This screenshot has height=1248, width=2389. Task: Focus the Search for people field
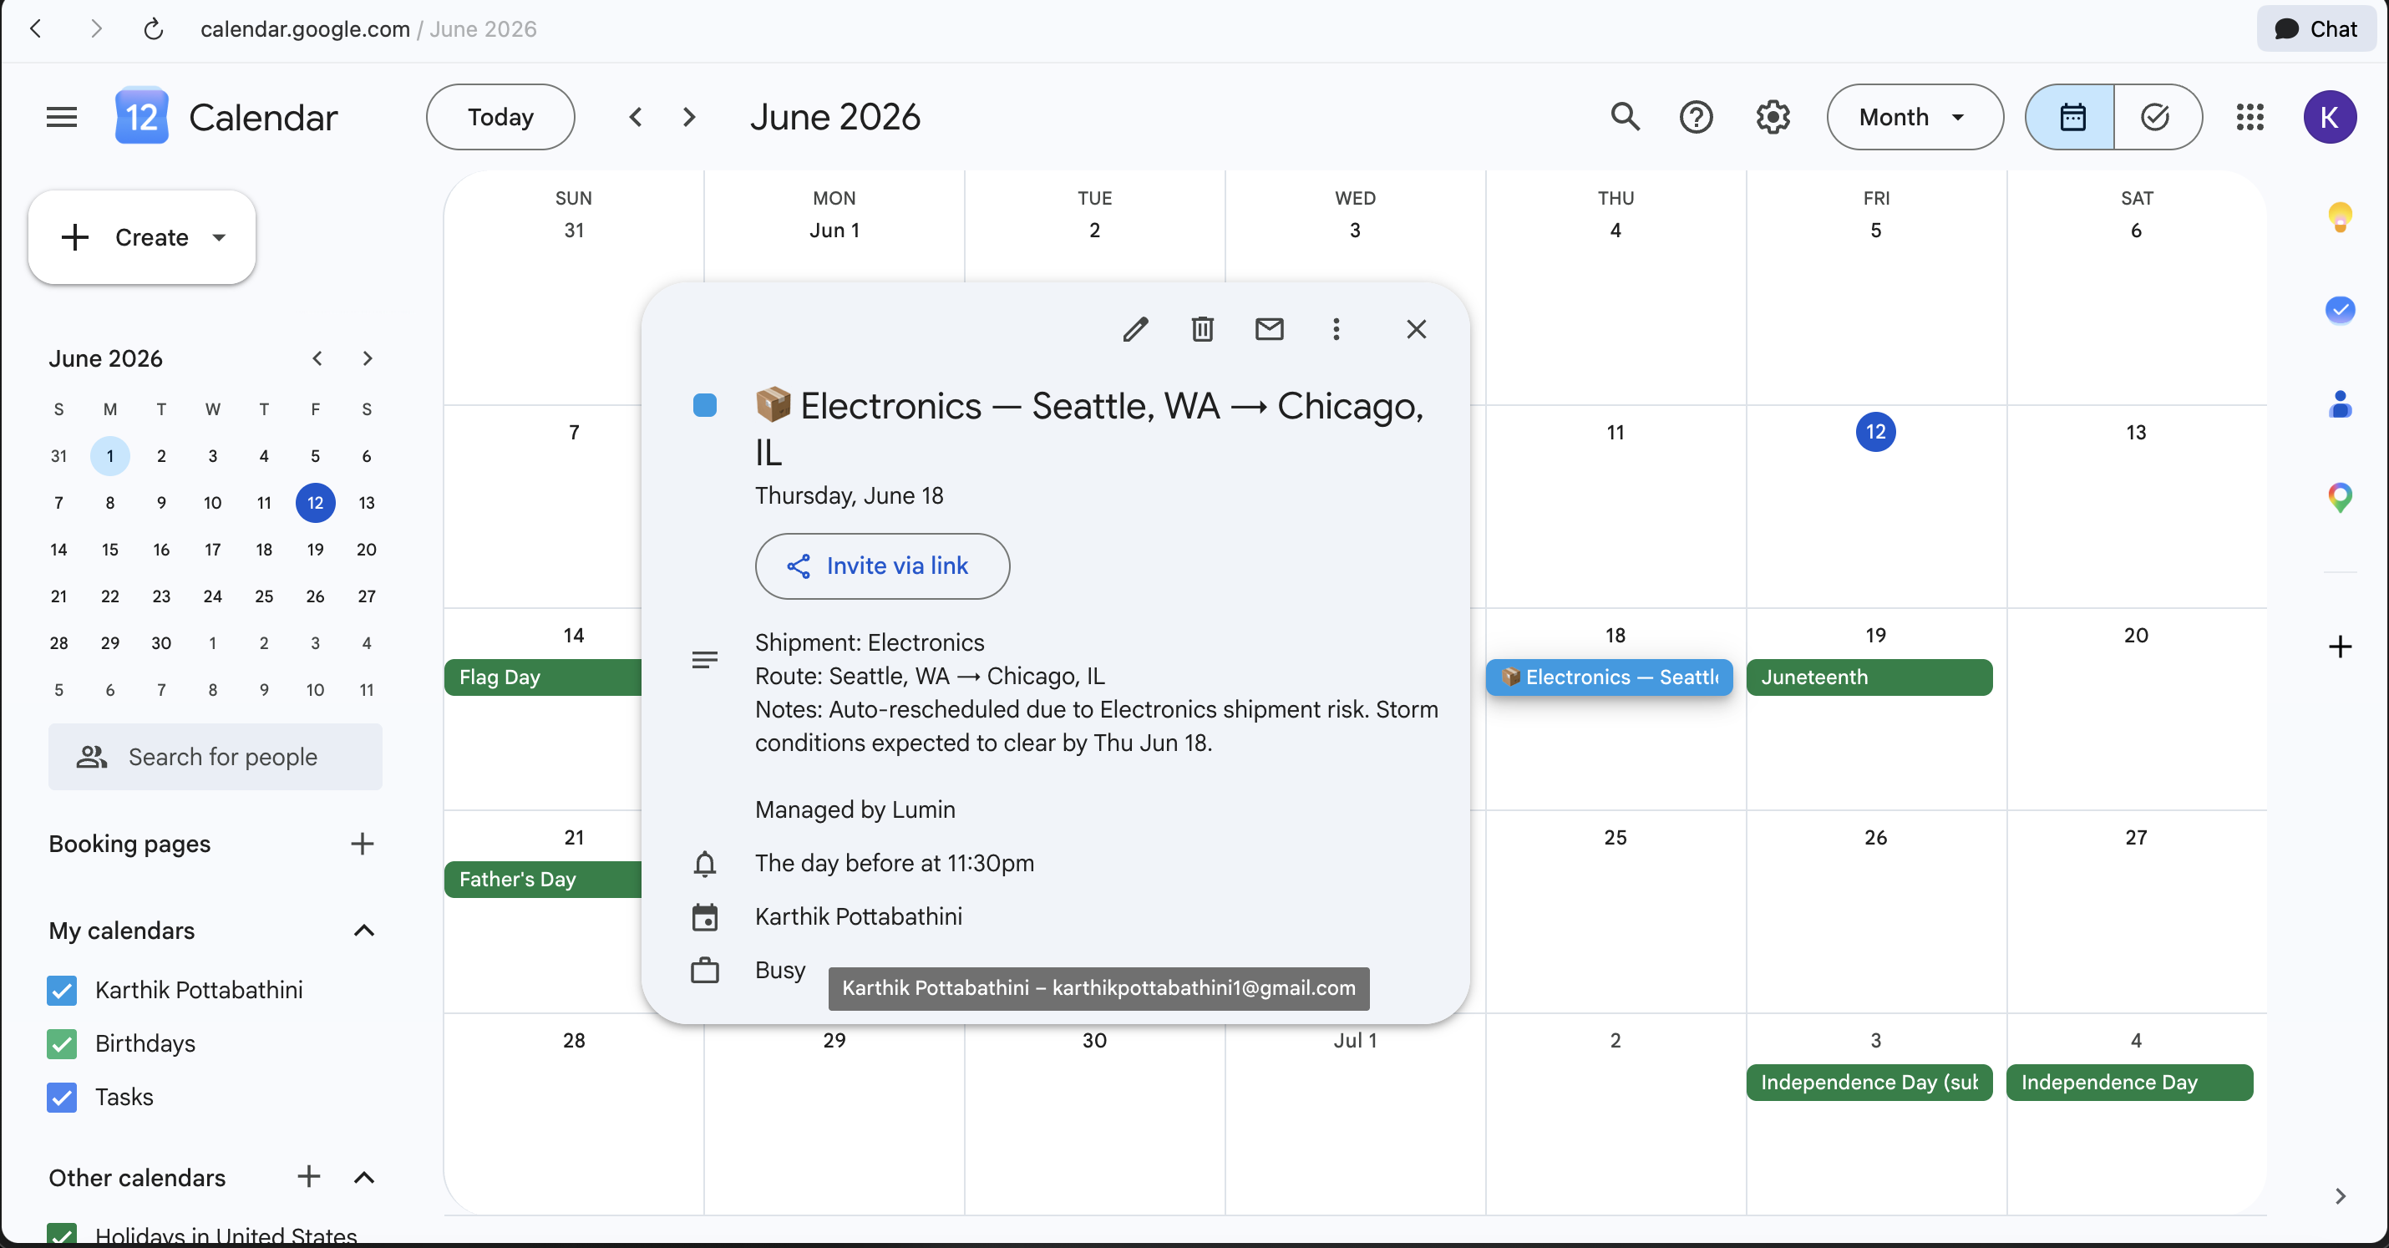click(216, 757)
